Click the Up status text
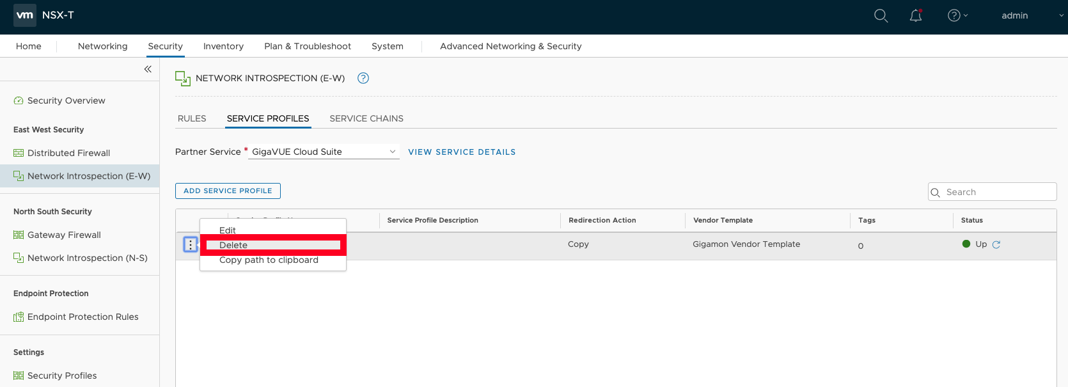This screenshot has width=1068, height=387. (x=981, y=244)
